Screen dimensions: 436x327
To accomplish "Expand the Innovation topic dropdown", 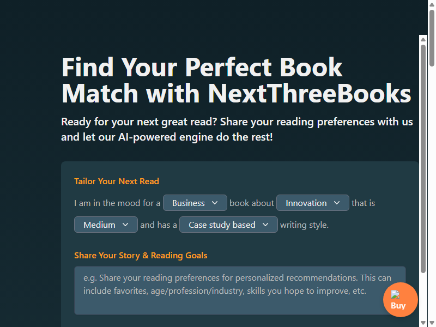I will [x=312, y=203].
